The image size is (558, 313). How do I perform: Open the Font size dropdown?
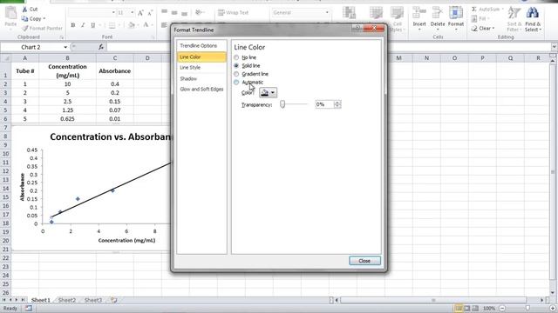coord(132,13)
